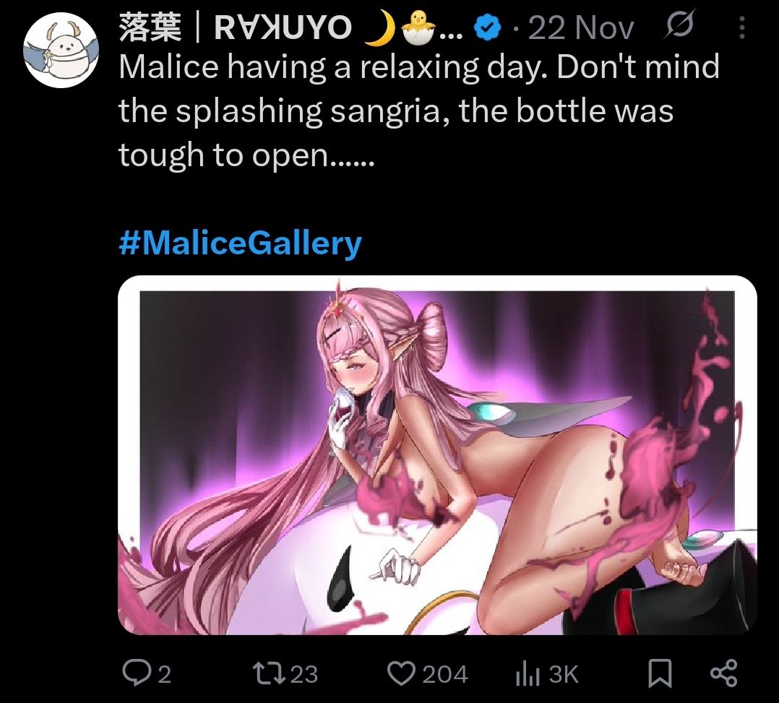Click the blue verified badge
This screenshot has width=779, height=703.
click(488, 27)
